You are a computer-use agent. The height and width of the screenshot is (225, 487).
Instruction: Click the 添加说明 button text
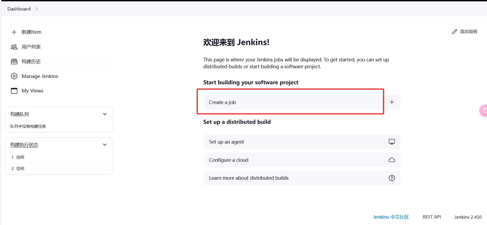[469, 32]
